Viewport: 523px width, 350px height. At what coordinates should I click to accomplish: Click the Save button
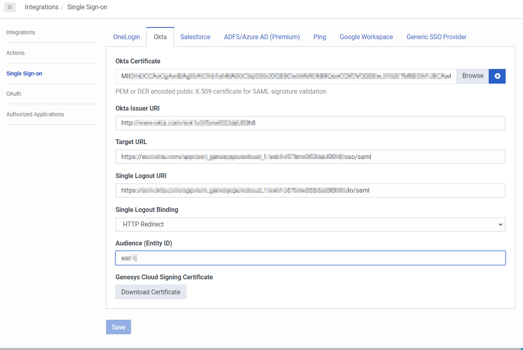119,327
